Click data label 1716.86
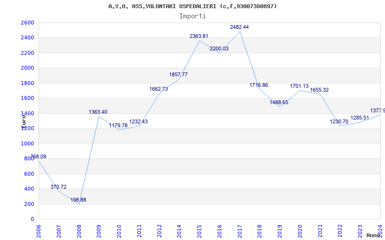 [x=259, y=85]
